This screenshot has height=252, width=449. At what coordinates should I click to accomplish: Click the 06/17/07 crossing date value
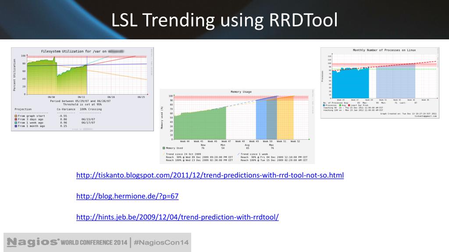88,122
